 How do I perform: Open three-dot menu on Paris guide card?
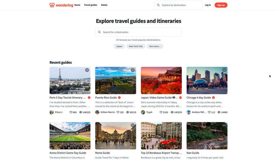tap(87, 70)
